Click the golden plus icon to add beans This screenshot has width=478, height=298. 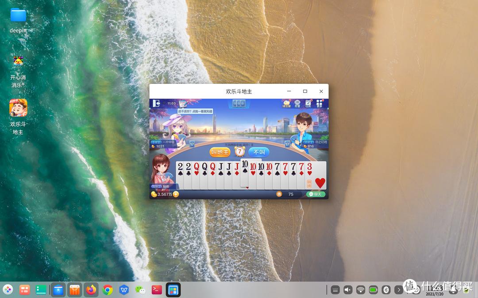coord(176,194)
